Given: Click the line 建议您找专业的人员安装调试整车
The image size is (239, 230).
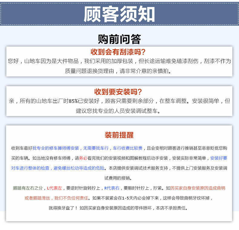Looking at the screenshot, I should click(118, 111).
